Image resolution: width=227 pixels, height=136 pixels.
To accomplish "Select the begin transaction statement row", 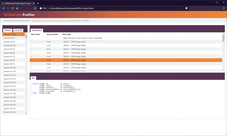I will [x=126, y=38].
